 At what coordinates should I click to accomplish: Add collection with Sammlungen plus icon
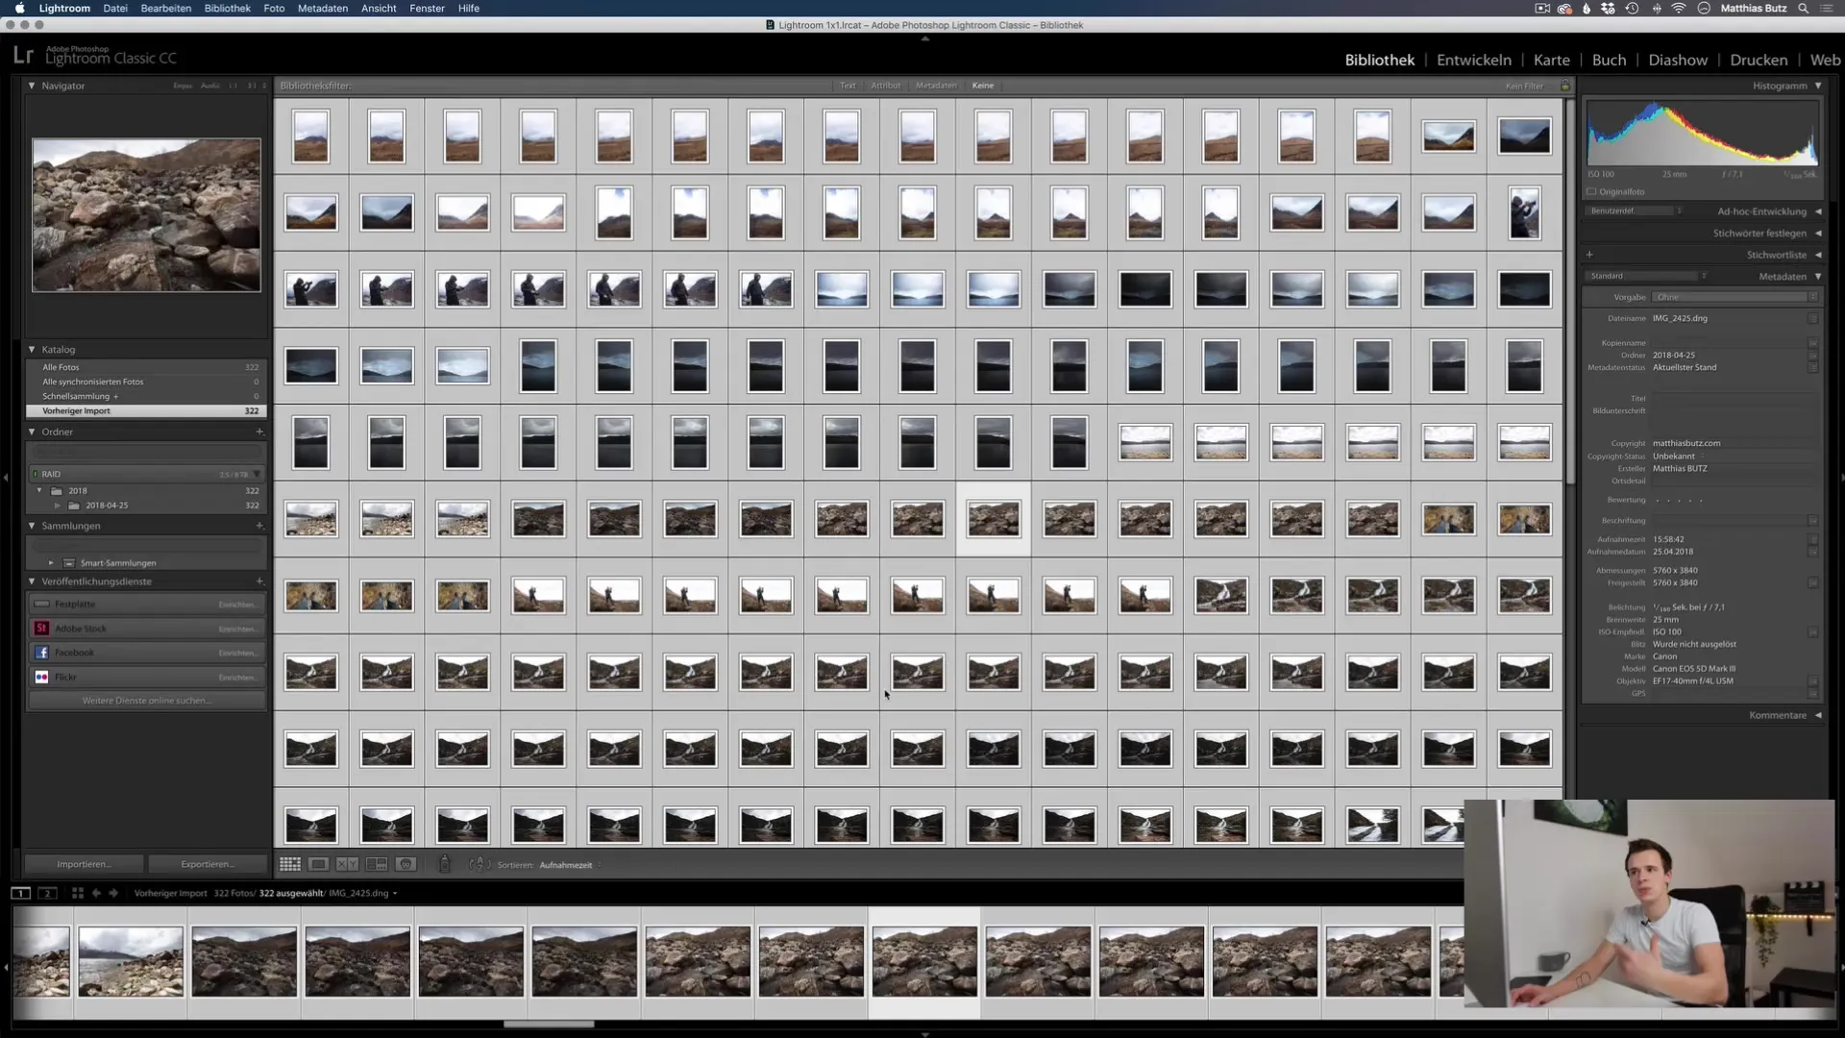click(259, 526)
